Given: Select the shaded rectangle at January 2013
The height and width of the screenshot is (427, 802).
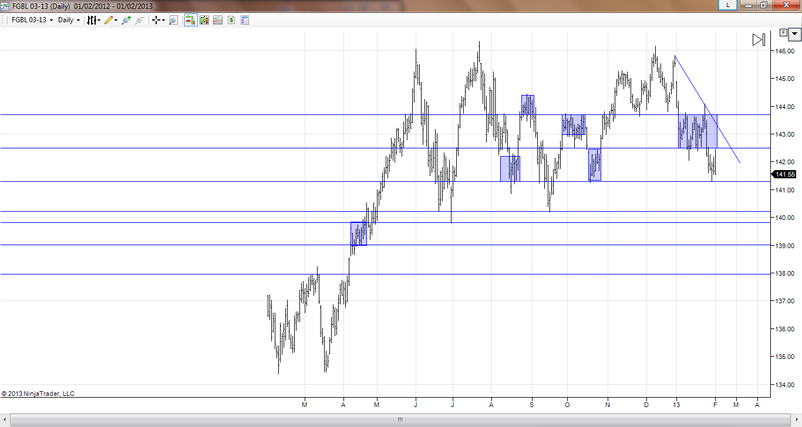Looking at the screenshot, I should click(698, 131).
